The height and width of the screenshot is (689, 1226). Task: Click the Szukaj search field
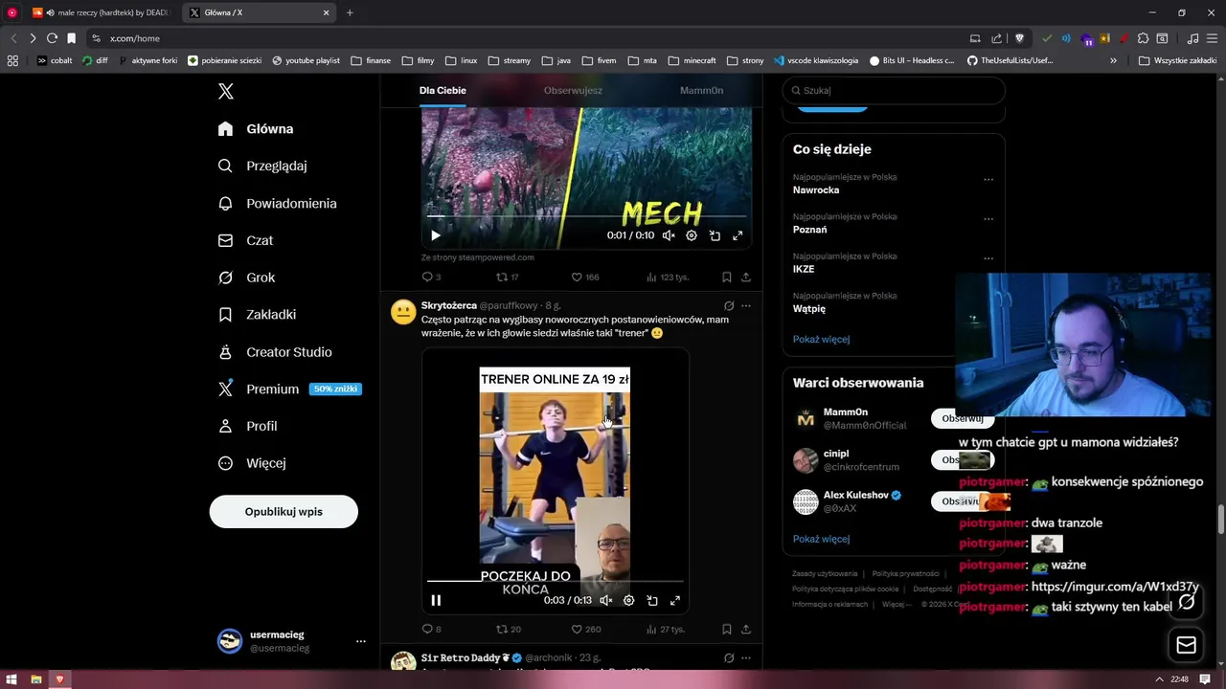pyautogui.click(x=894, y=90)
